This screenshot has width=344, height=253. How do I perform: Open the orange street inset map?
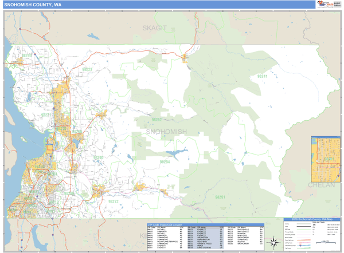tap(326, 159)
